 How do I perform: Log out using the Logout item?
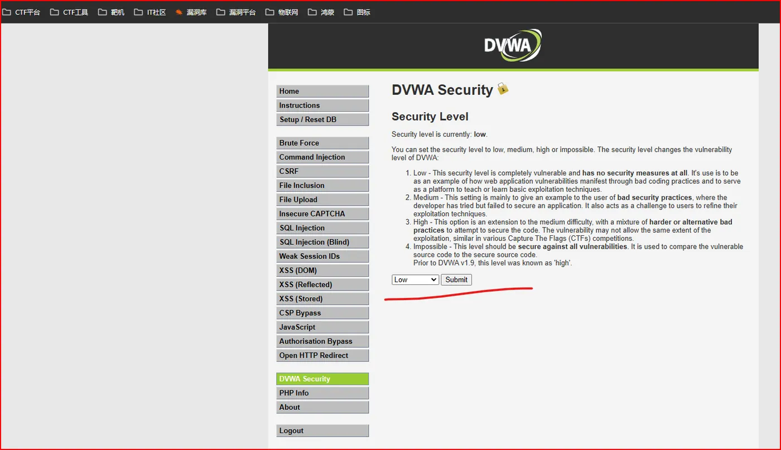tap(322, 431)
